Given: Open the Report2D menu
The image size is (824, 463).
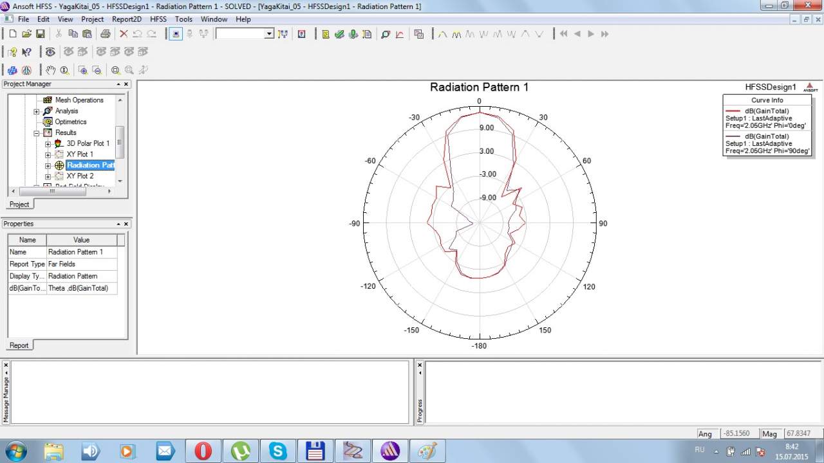Looking at the screenshot, I should (x=127, y=19).
